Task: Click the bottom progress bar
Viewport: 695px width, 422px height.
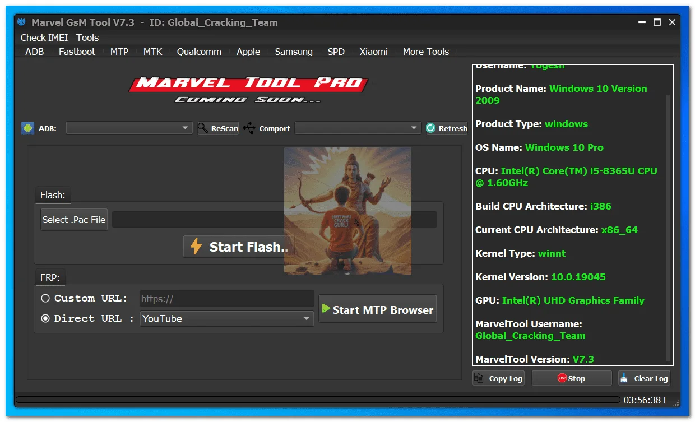Action: (x=318, y=400)
